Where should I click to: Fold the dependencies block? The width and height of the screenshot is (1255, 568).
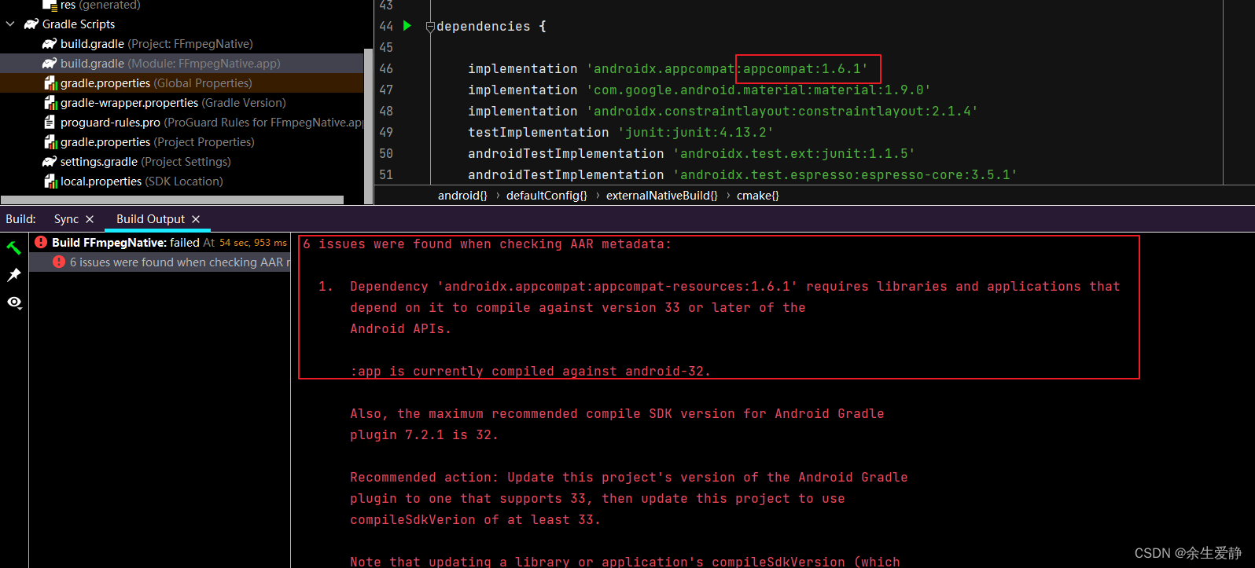[x=430, y=27]
